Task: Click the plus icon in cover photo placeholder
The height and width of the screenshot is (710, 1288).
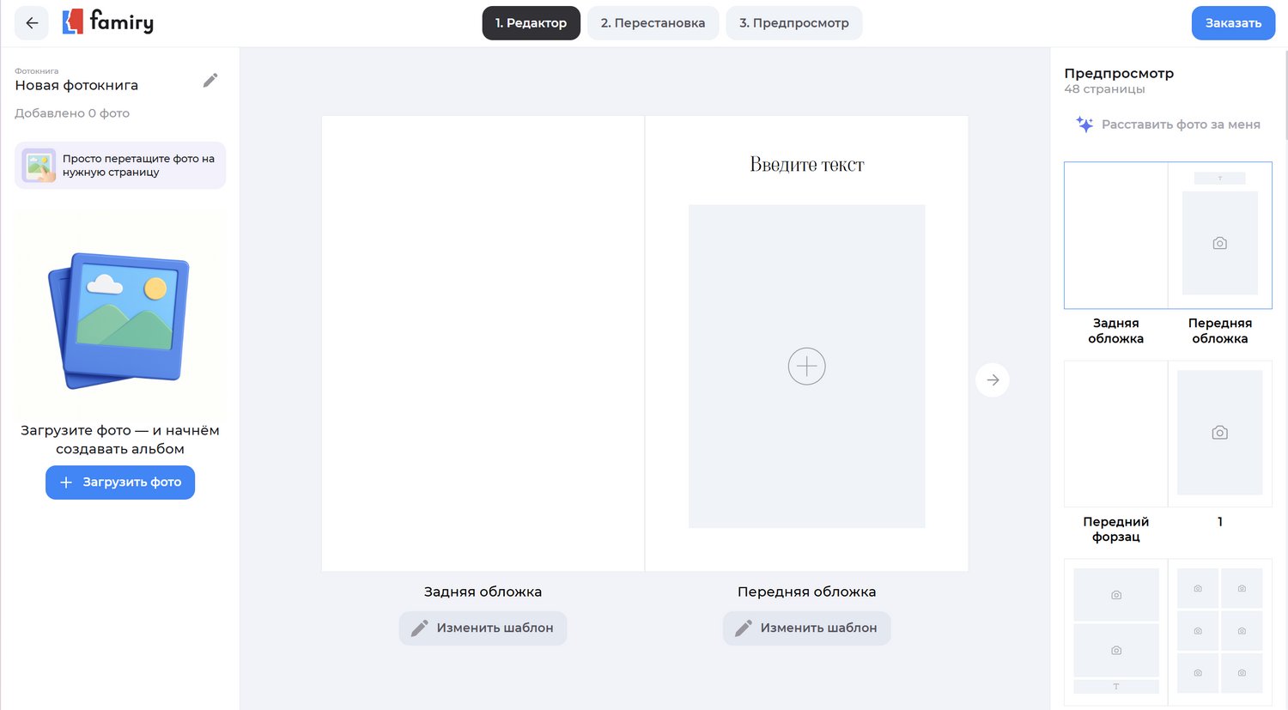Action: pos(806,367)
